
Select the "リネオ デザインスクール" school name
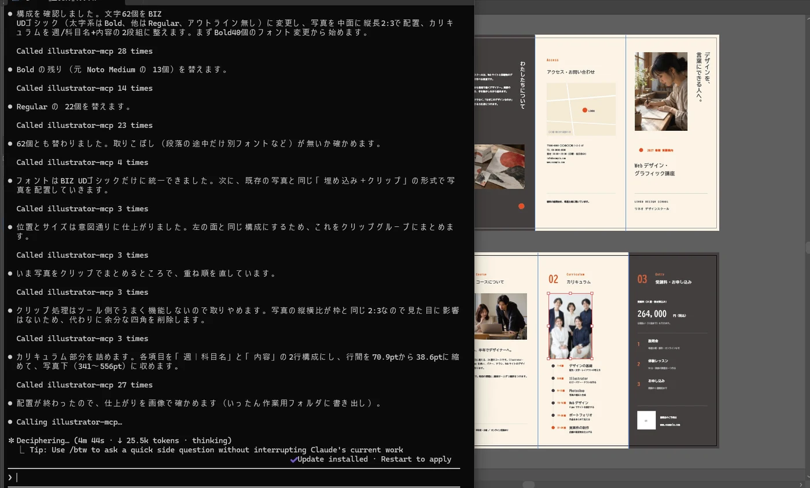pos(652,208)
